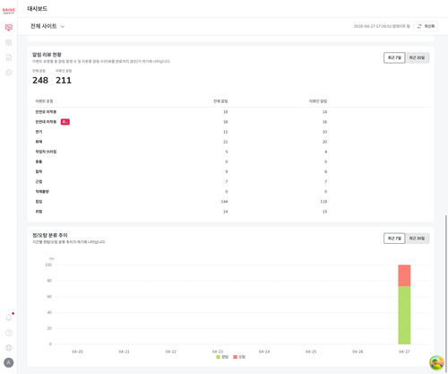Click the total value 21 in table
The image size is (448, 374).
pos(226,142)
